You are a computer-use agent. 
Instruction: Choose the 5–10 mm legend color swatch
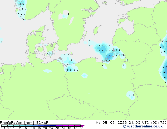29,126
